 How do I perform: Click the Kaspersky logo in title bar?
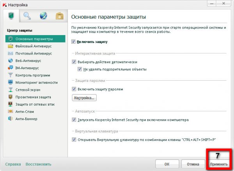click(x=5, y=5)
